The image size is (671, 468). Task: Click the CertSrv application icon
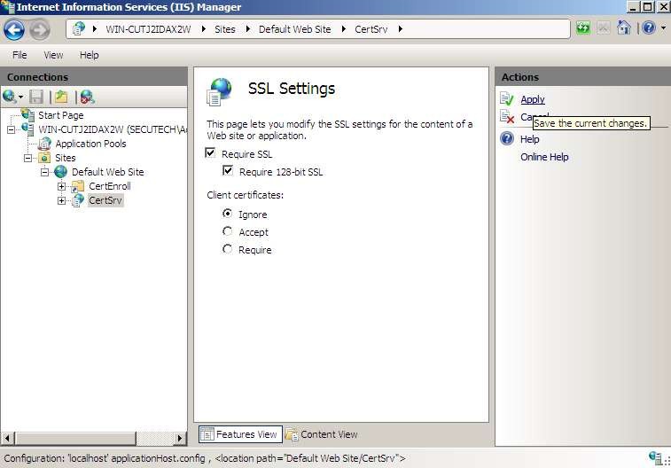78,200
